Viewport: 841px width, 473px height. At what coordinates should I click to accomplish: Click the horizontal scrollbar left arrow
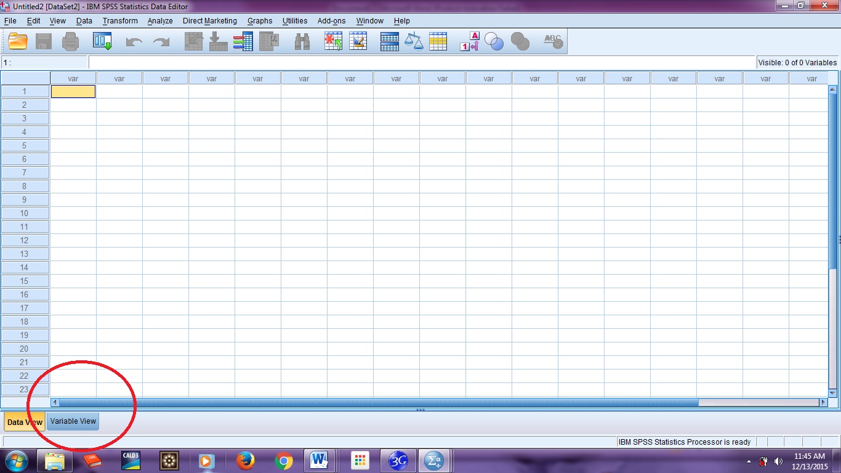click(55, 402)
